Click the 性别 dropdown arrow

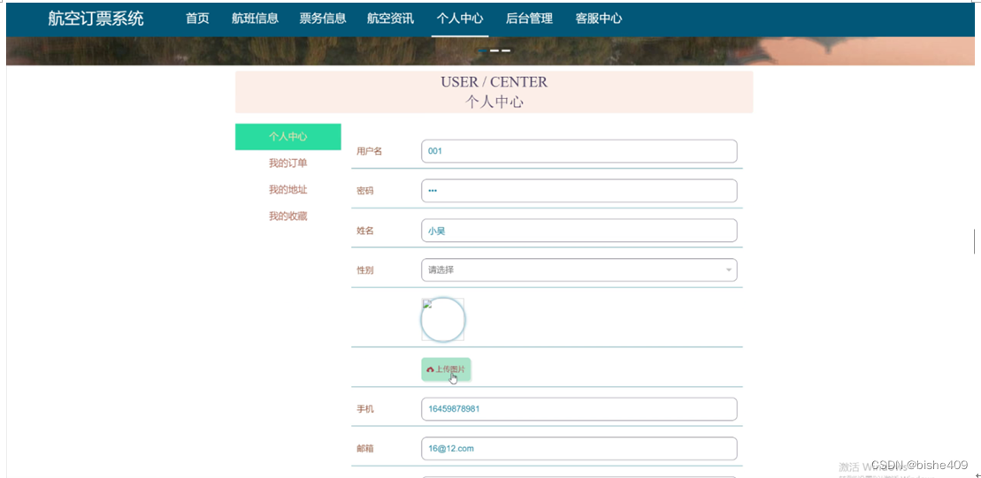728,270
